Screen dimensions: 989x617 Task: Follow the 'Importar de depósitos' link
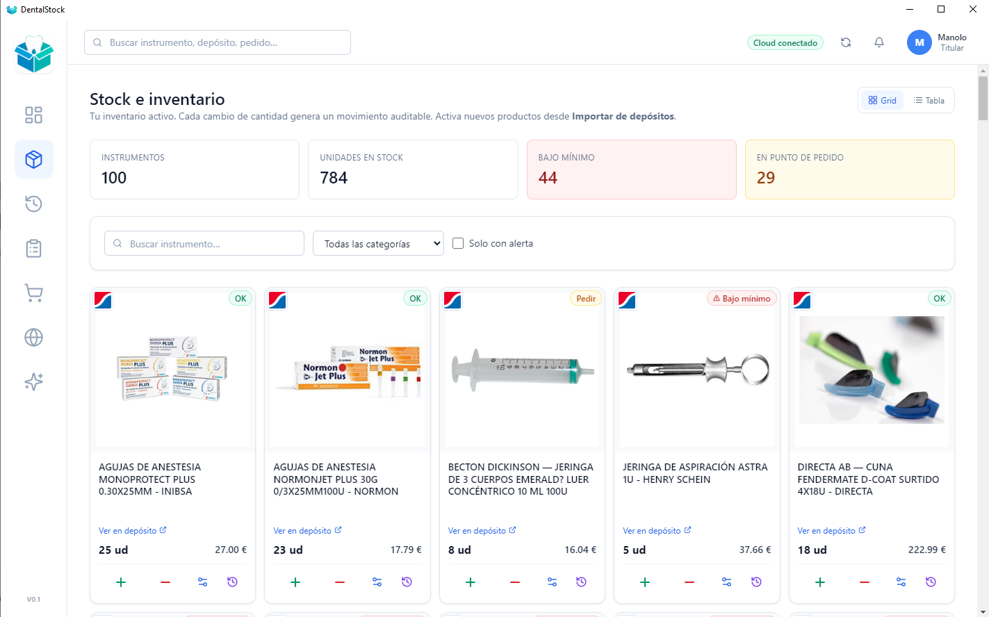[x=623, y=117]
